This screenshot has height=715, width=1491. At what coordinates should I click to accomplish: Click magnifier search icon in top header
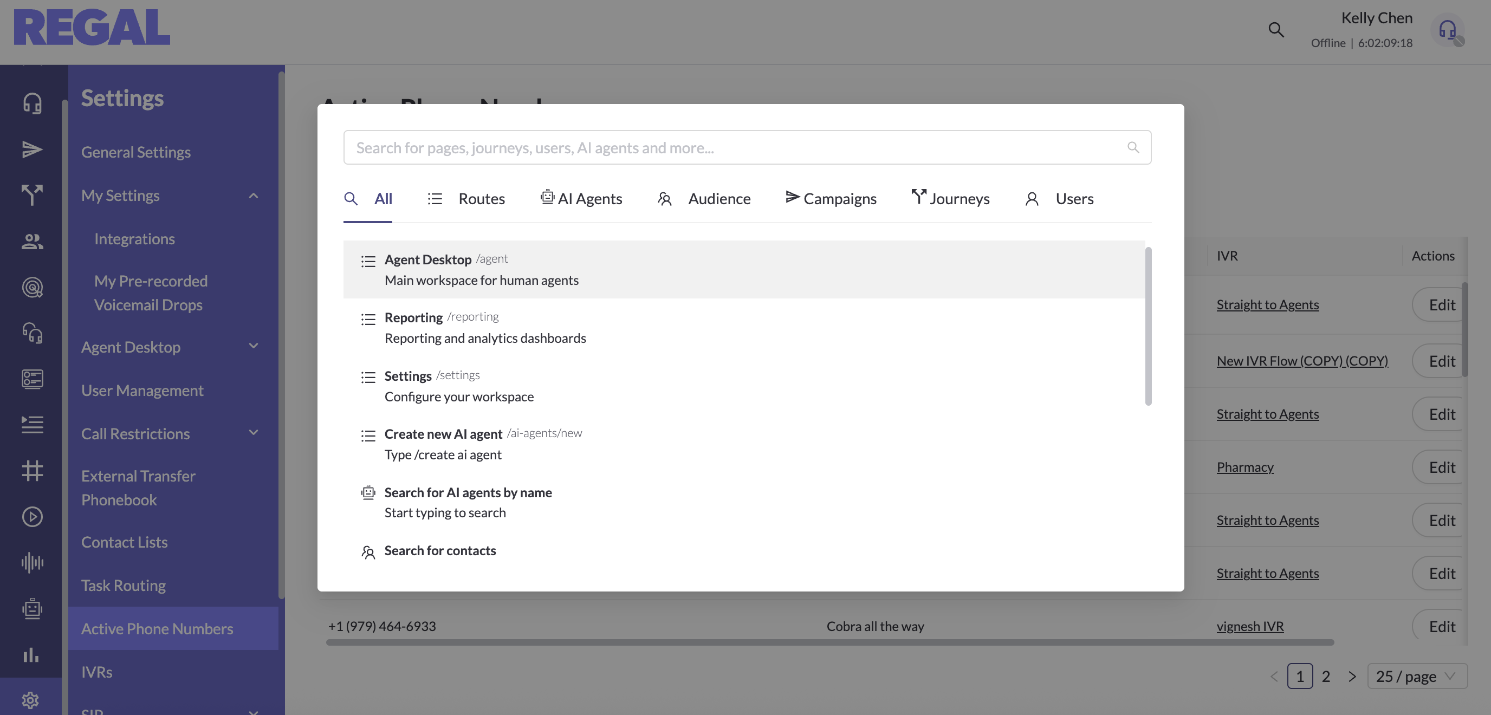1276,29
